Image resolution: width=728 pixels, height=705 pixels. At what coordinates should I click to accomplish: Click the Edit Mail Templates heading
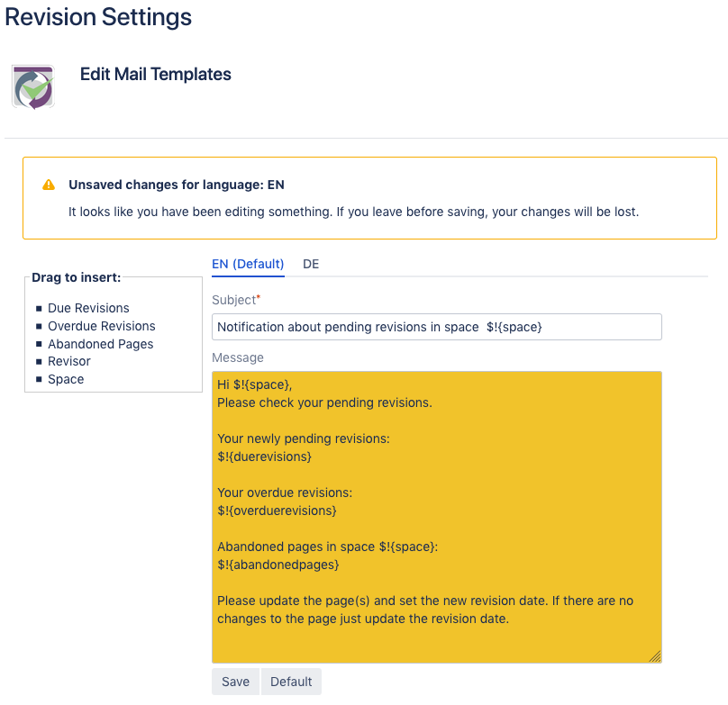pyautogui.click(x=156, y=74)
